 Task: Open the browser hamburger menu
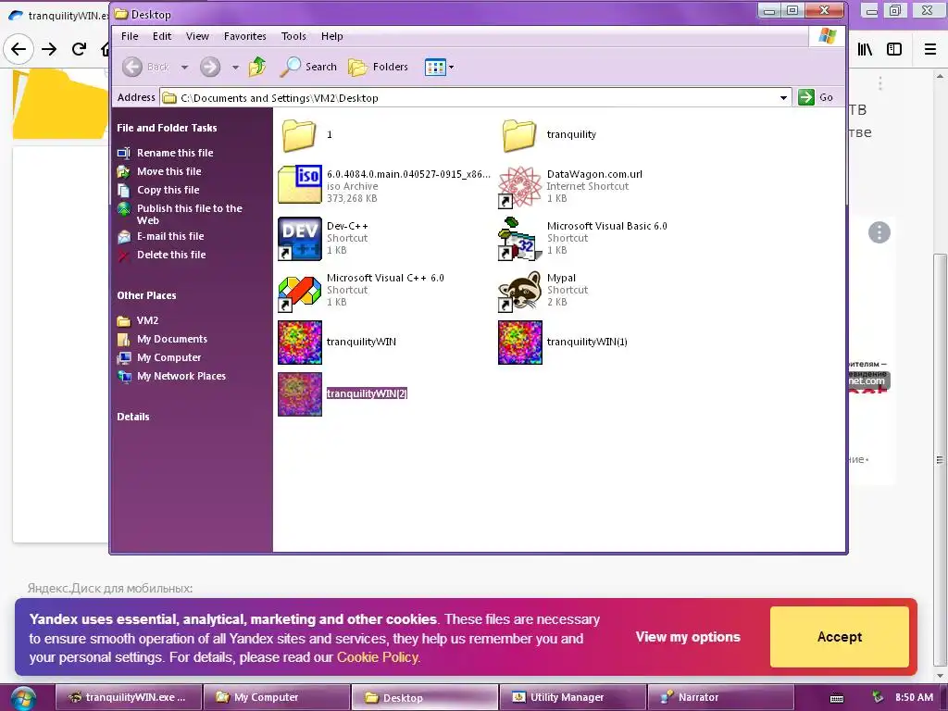pyautogui.click(x=930, y=49)
